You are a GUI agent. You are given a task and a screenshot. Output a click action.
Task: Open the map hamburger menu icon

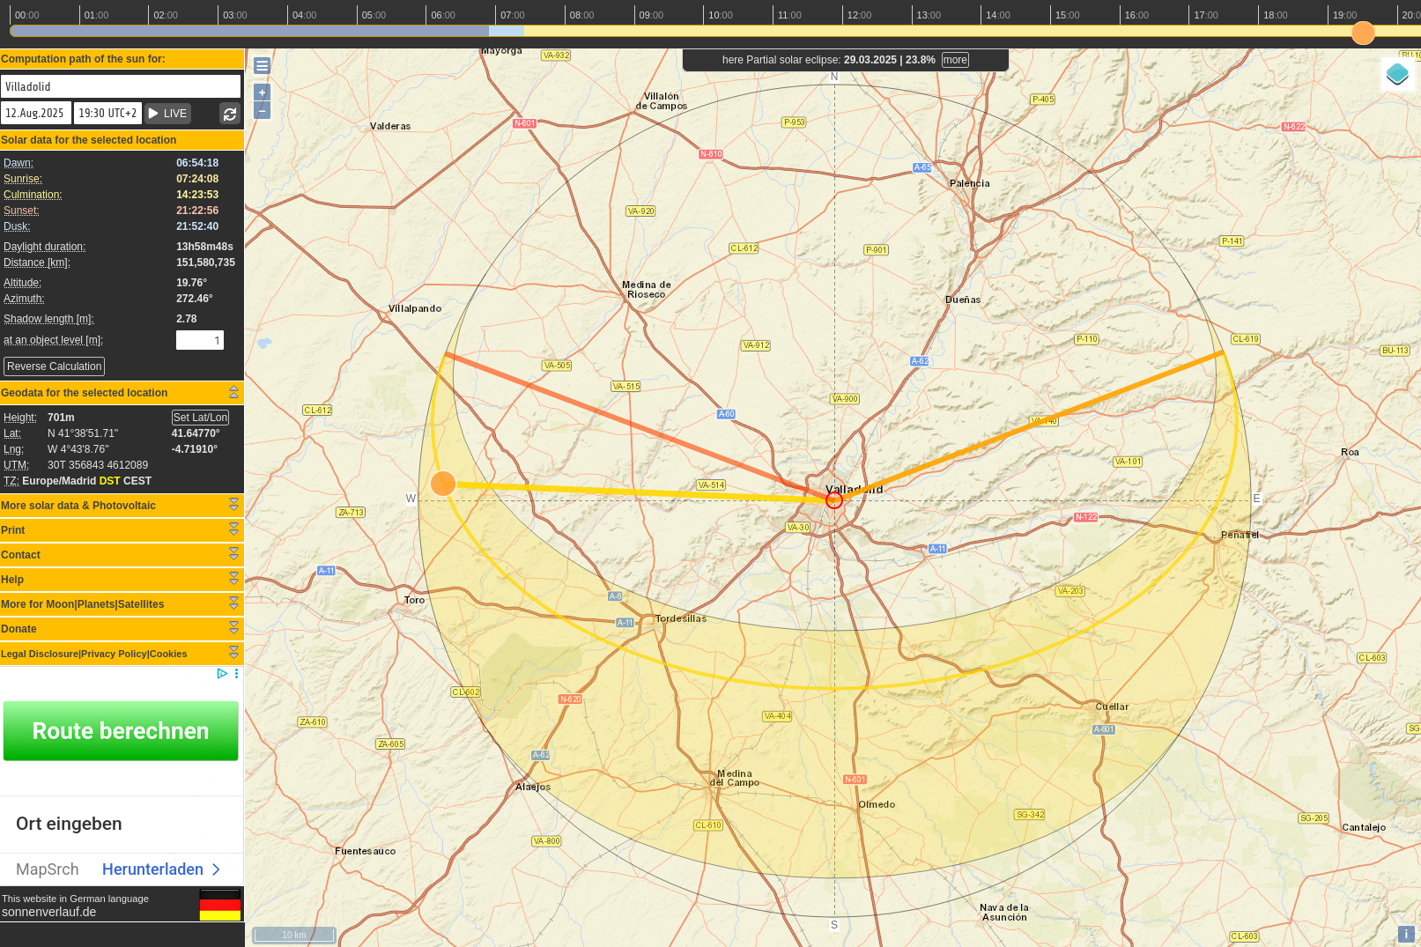262,66
